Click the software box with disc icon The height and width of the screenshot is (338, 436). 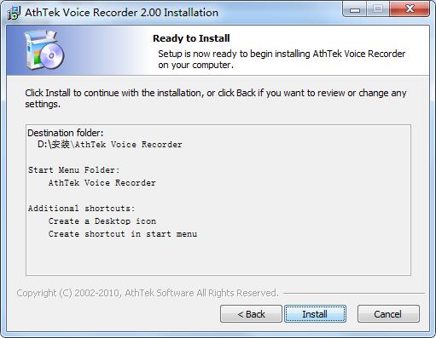44,50
